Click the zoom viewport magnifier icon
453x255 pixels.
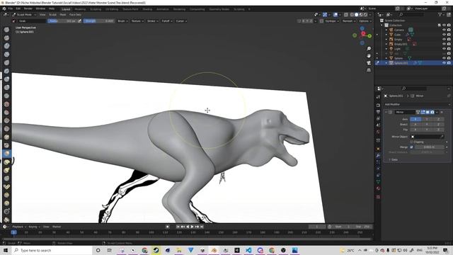pyautogui.click(x=369, y=49)
